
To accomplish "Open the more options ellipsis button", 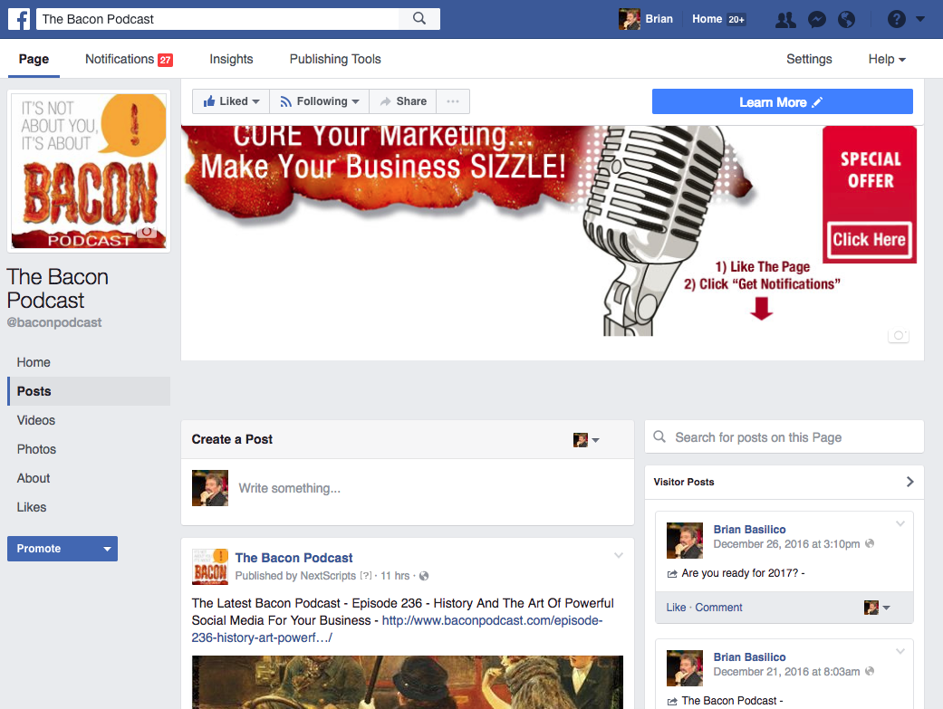I will click(x=453, y=101).
